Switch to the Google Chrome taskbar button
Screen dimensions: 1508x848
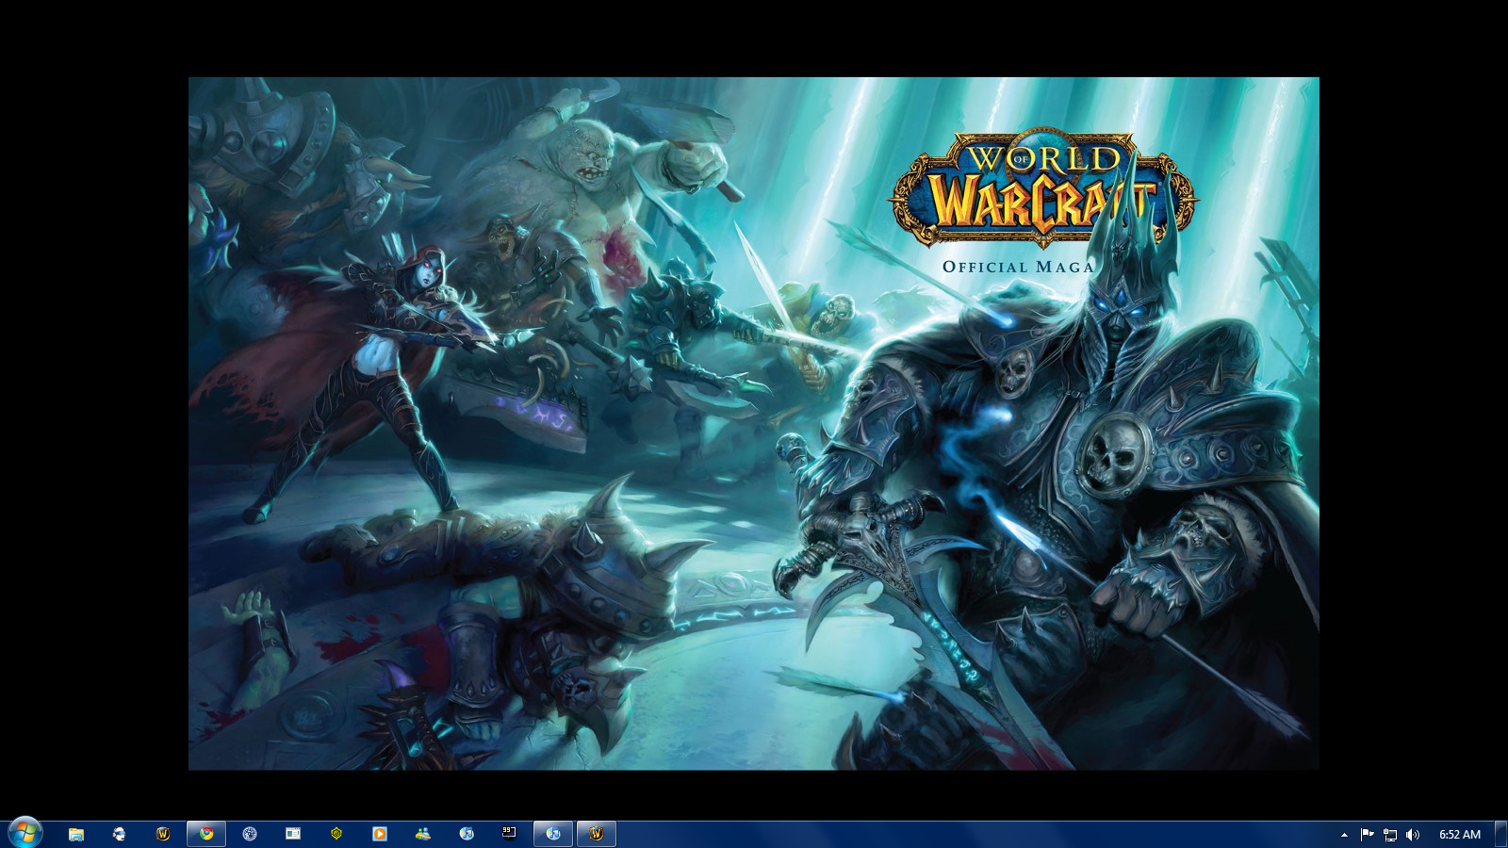point(206,834)
